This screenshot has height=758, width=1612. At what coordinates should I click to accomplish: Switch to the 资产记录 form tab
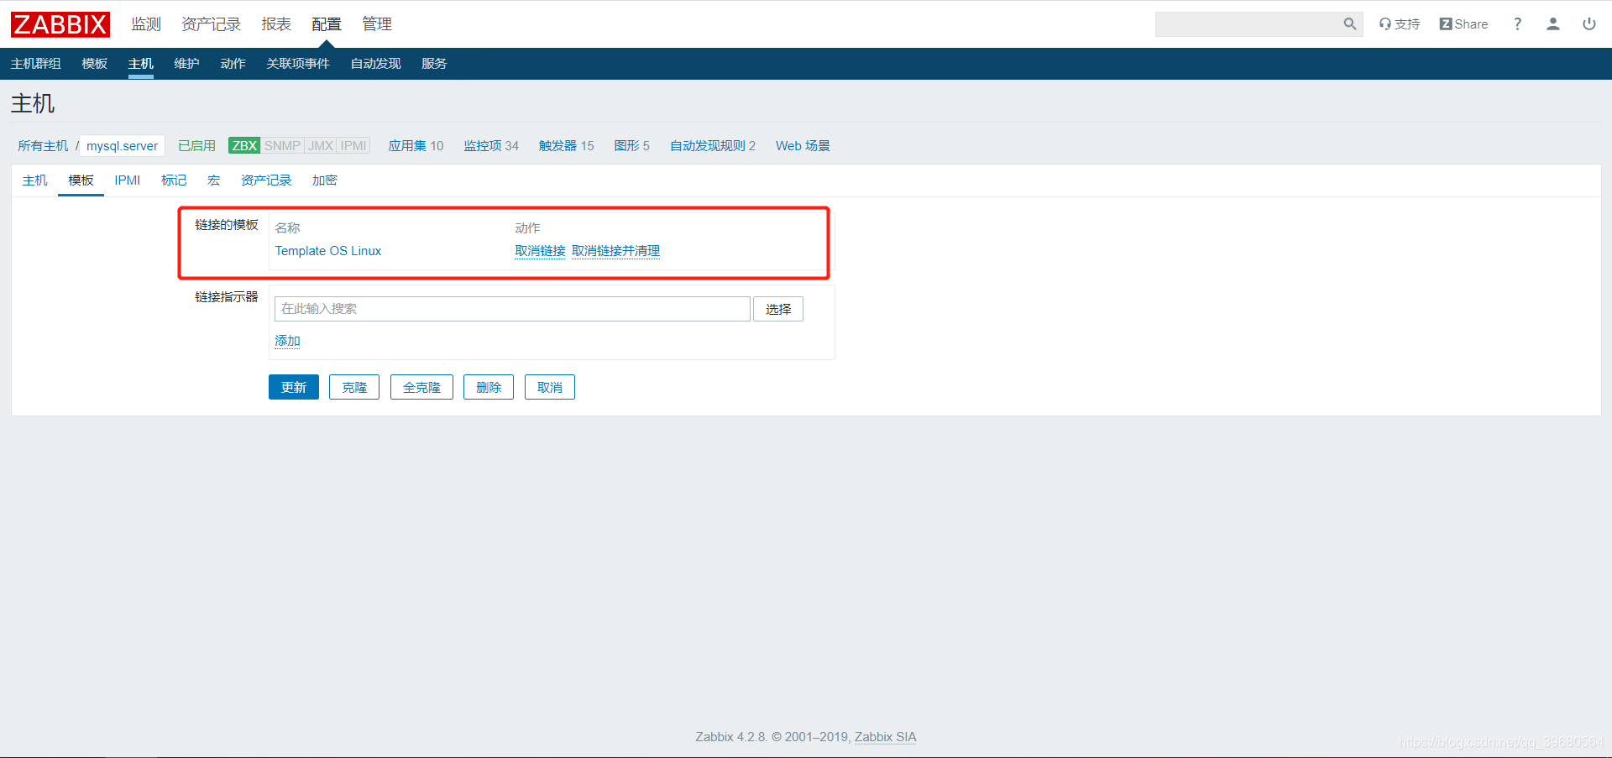tap(266, 180)
